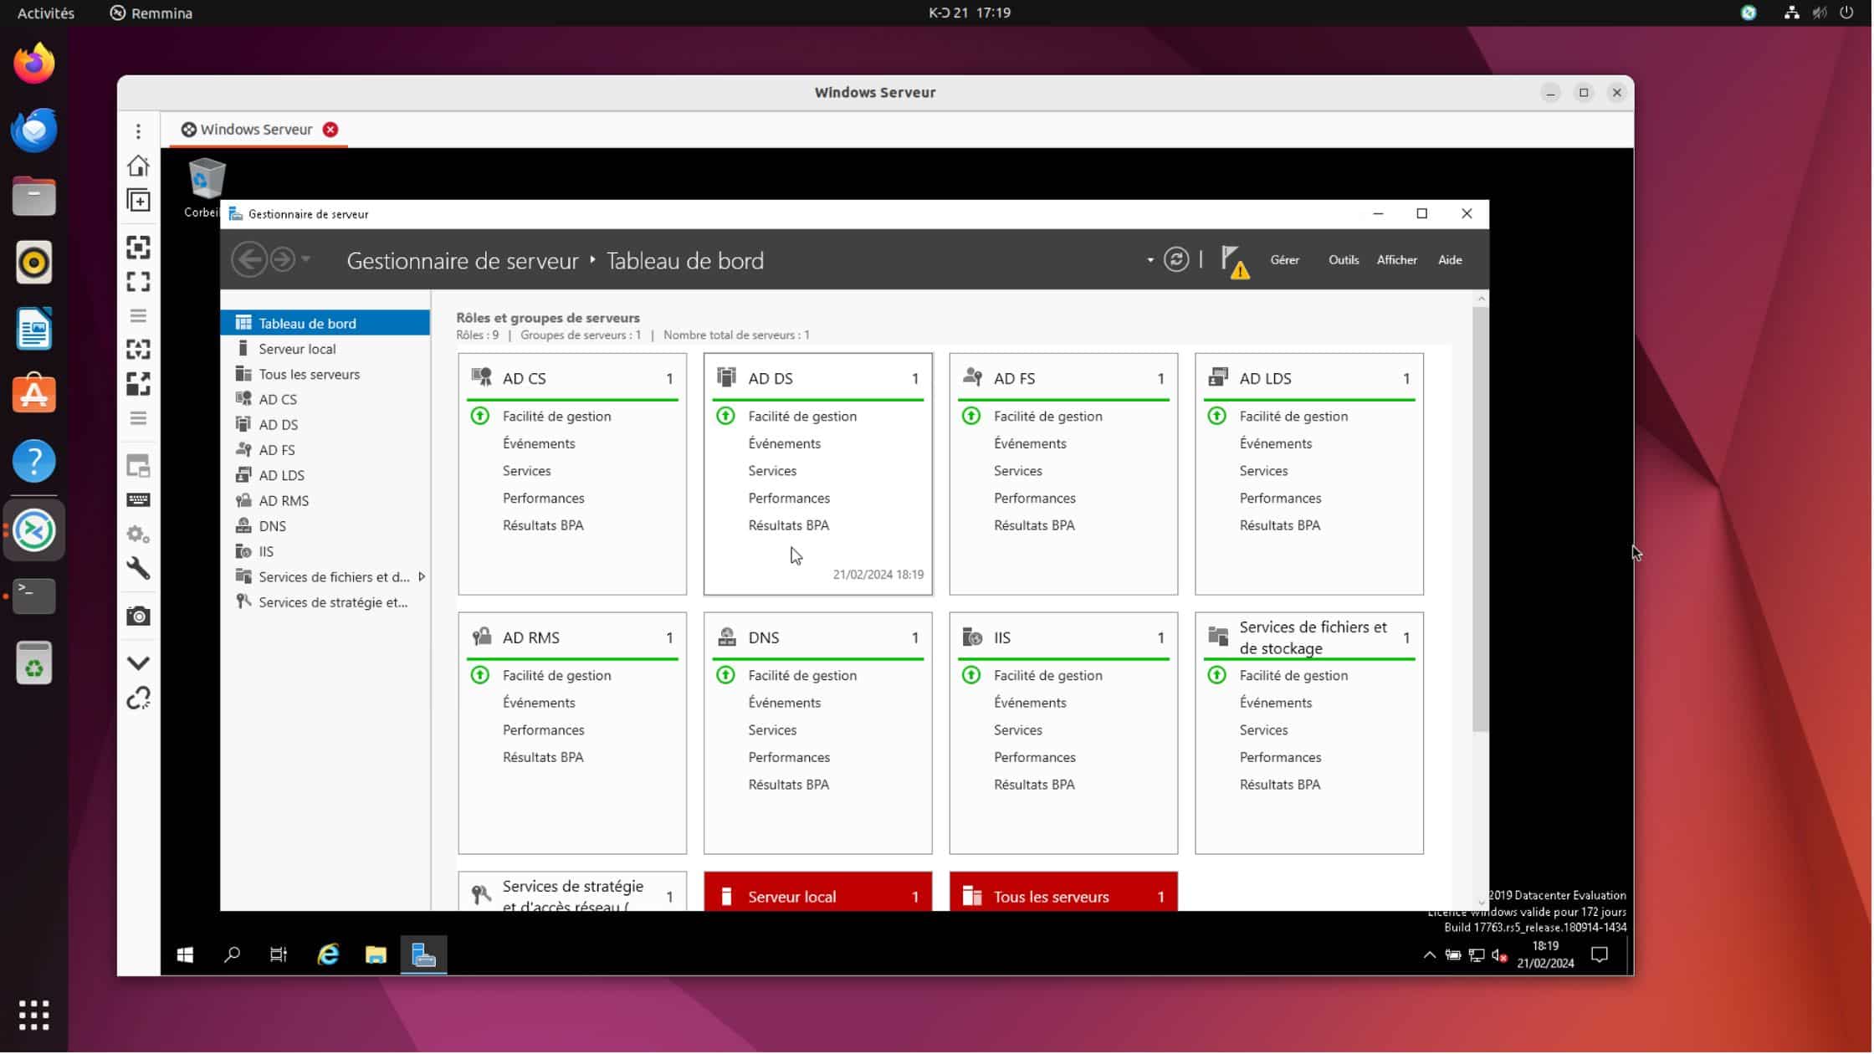Refresh the Server Manager dashboard
Image resolution: width=1874 pixels, height=1054 pixels.
coord(1176,260)
